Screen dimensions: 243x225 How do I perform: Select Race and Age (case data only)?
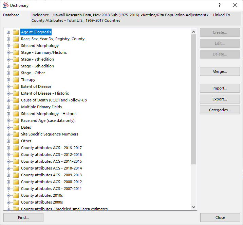pos(48,120)
